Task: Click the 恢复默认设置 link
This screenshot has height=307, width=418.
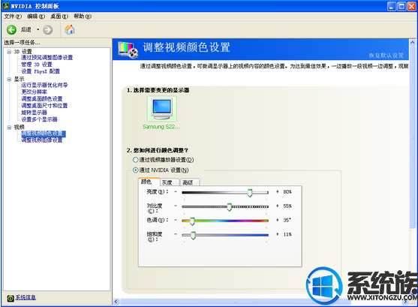Action: pyautogui.click(x=386, y=56)
